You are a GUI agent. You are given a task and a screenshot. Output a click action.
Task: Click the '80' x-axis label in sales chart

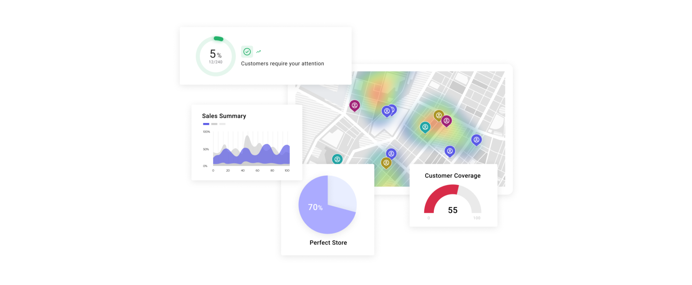coord(272,170)
